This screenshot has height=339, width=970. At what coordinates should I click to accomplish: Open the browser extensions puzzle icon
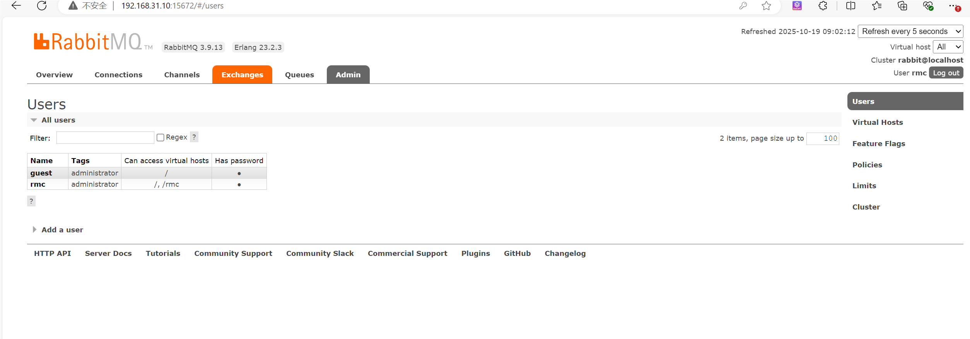(x=823, y=6)
